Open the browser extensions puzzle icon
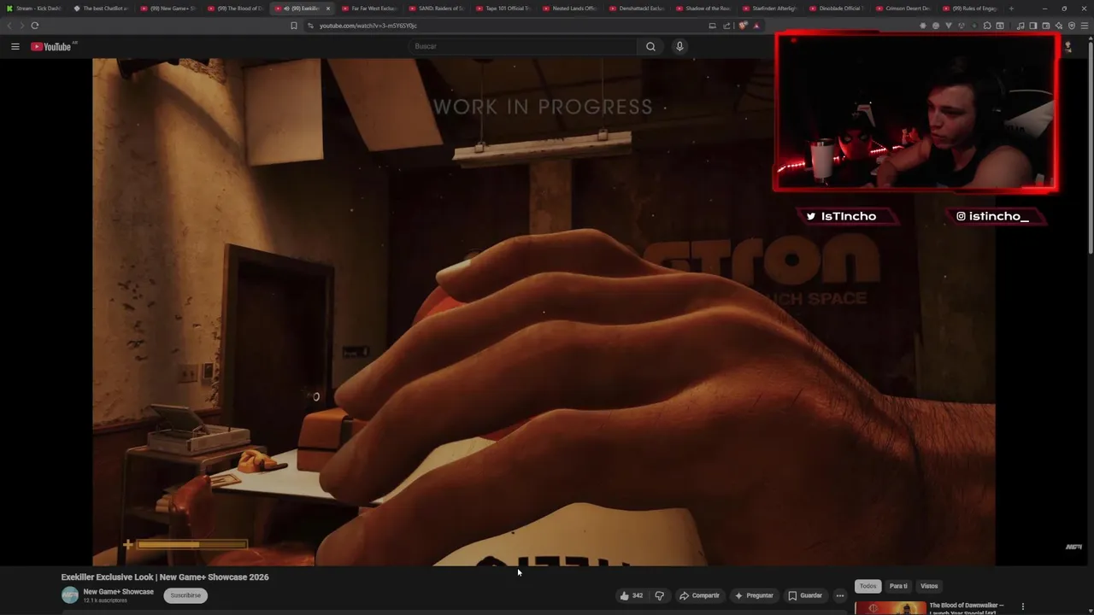 (x=987, y=26)
